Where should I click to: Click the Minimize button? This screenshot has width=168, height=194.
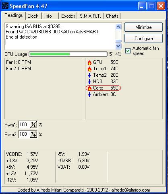[143, 27]
